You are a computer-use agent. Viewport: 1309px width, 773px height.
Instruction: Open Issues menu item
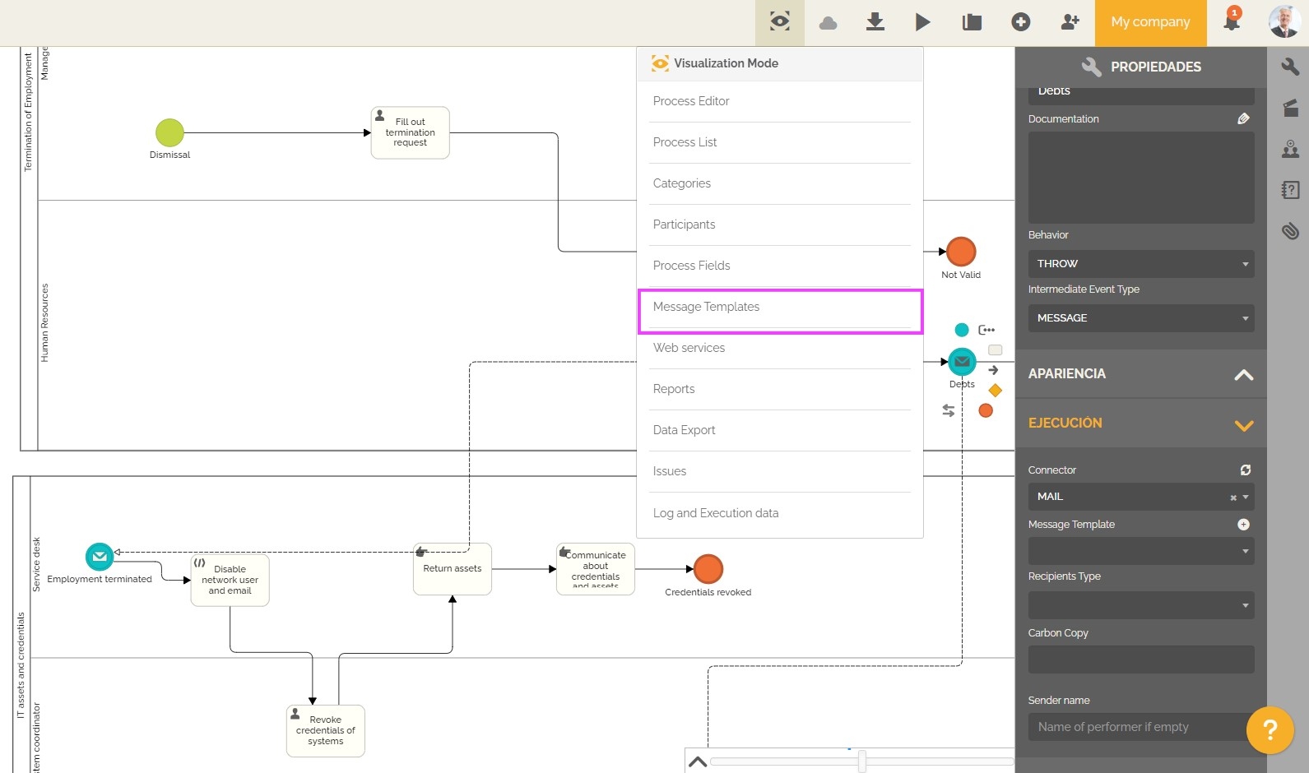click(780, 471)
